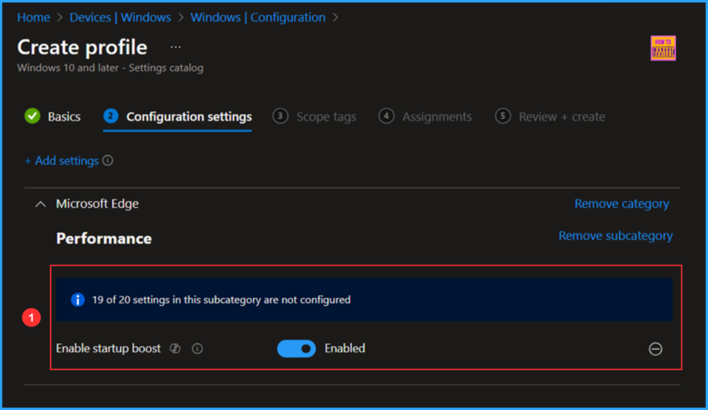Click the Copilot icon beside Enable startup boost
Image resolution: width=708 pixels, height=410 pixels.
point(175,349)
